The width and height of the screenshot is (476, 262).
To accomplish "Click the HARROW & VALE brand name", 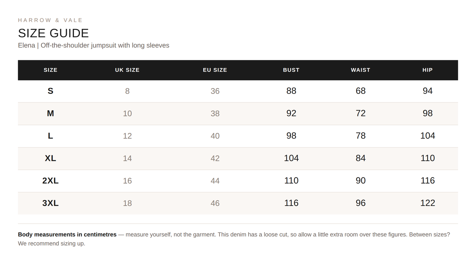I will point(50,20).
